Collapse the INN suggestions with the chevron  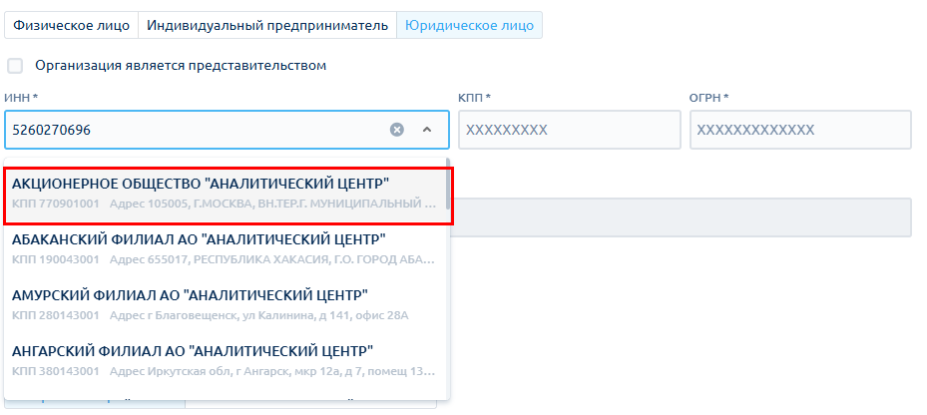pos(427,130)
